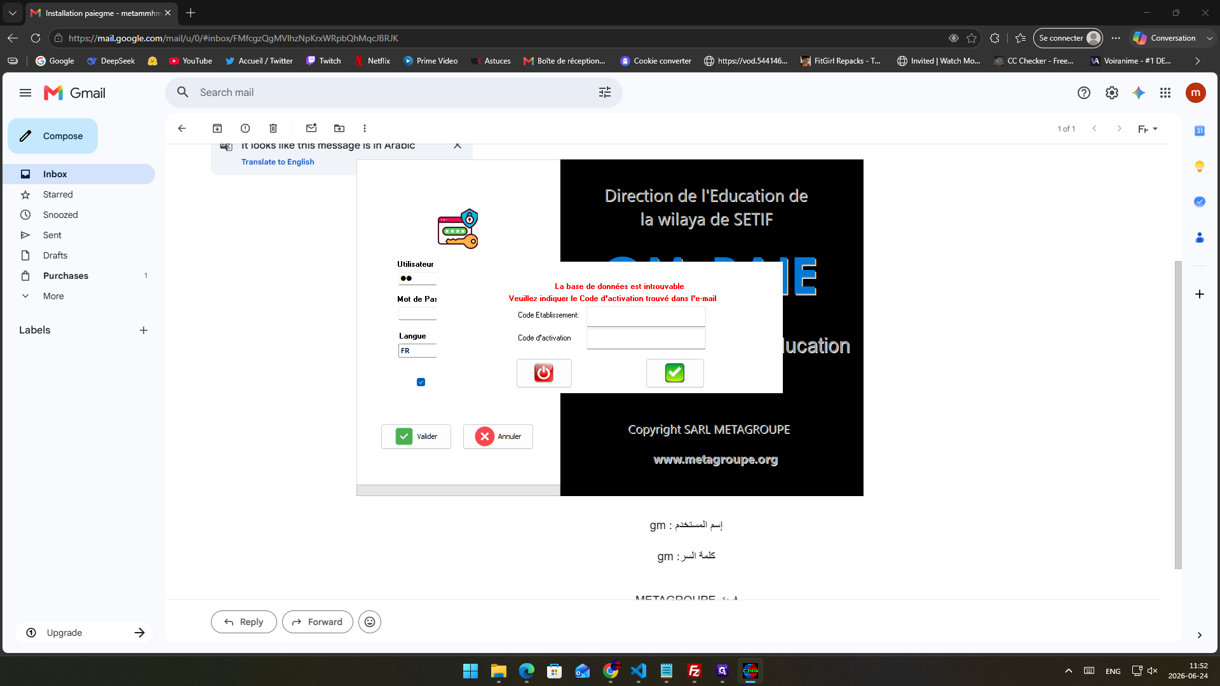This screenshot has height=686, width=1220.
Task: Click the email vertical scrollbar
Action: (1178, 415)
